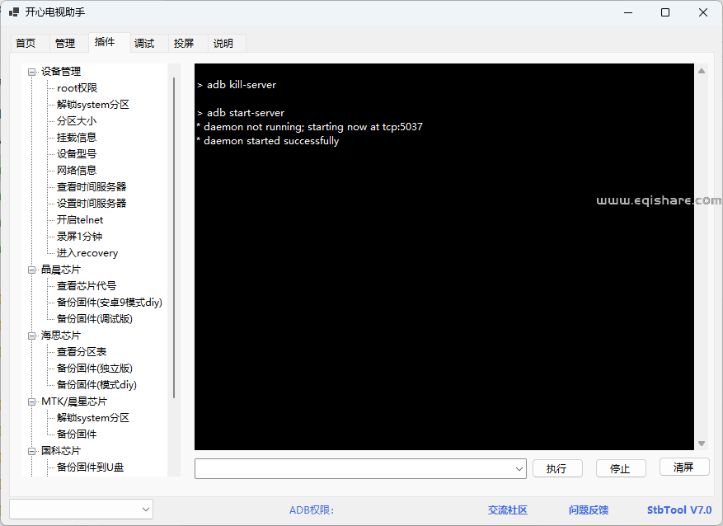Click the 执行 button to run
Screen dimensions: 723x526
557,468
